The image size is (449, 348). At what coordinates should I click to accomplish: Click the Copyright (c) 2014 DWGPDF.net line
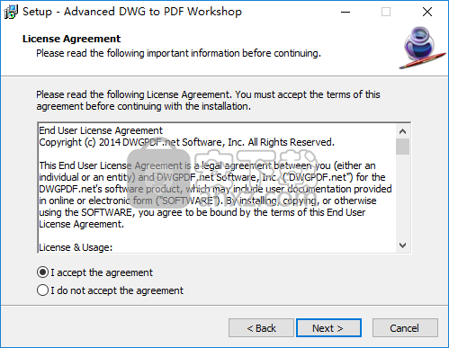(186, 142)
